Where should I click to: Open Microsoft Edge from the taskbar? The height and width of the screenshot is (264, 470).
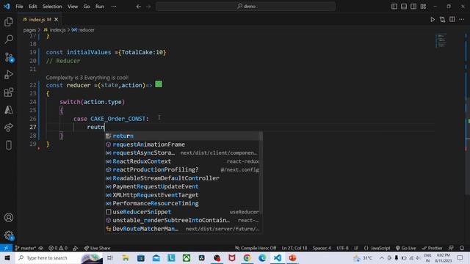click(262, 257)
